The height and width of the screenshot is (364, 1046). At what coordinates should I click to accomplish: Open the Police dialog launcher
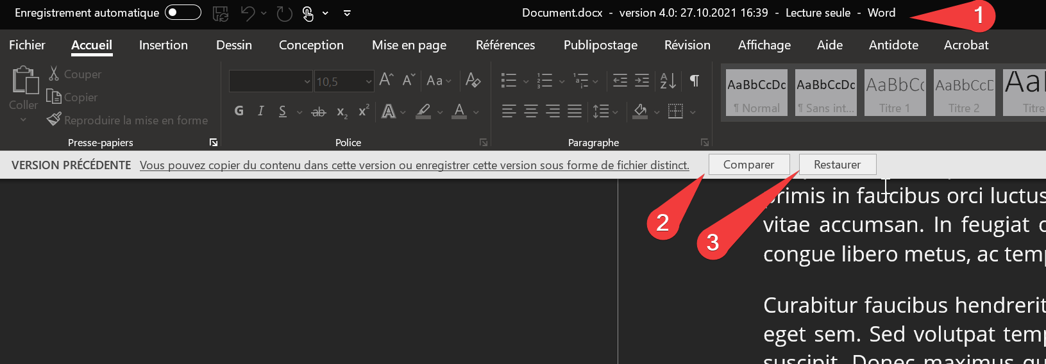pos(484,142)
